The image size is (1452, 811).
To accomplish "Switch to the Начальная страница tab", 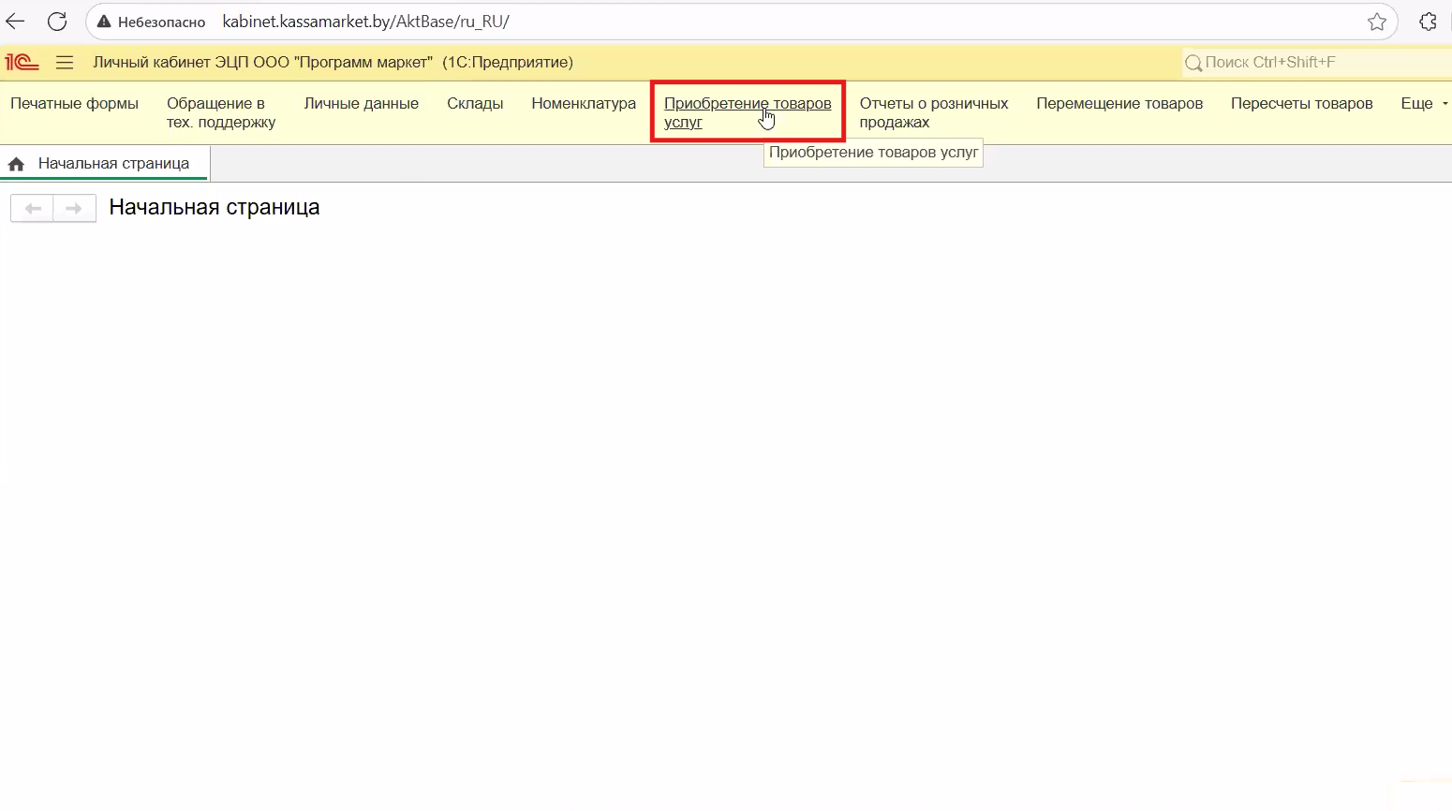I will tap(113, 164).
